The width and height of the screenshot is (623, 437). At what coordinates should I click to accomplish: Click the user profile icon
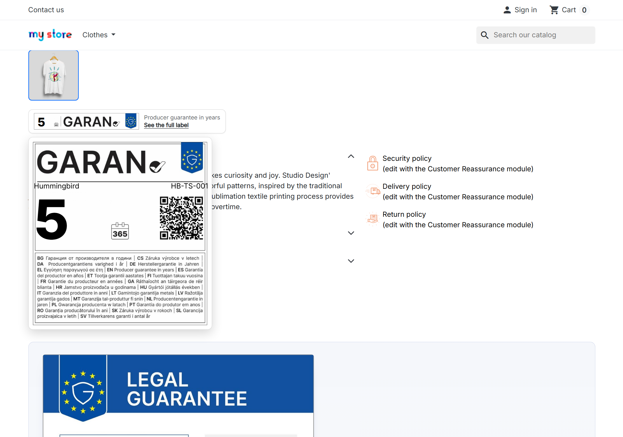507,10
